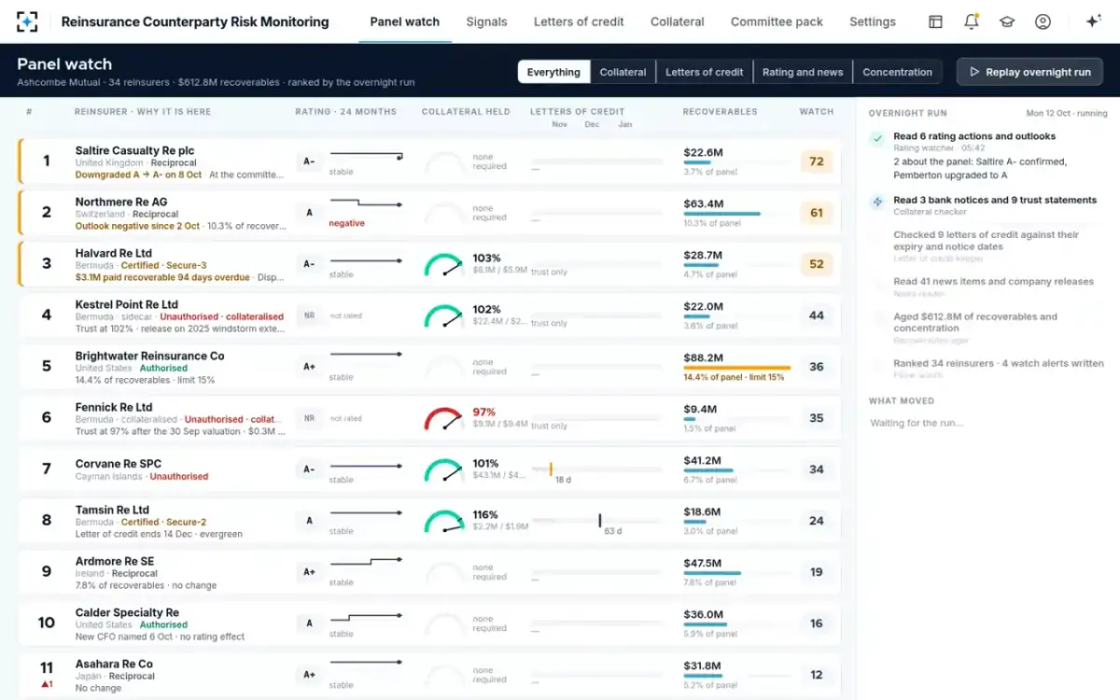
Task: Click "$47.5M" recoverables for Ardmore Re SE
Action: pos(703,563)
